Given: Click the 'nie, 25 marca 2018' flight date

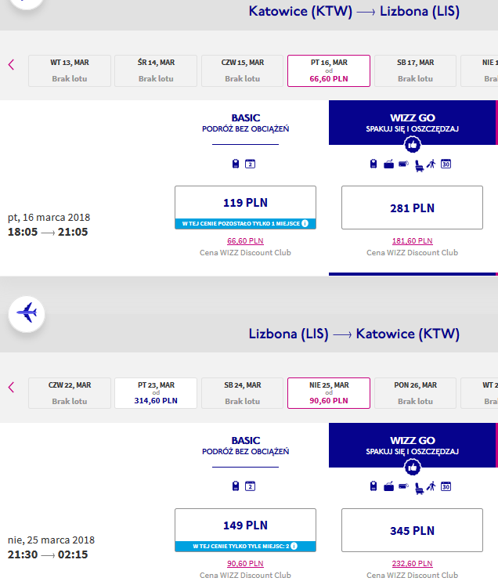Looking at the screenshot, I should (x=51, y=540).
